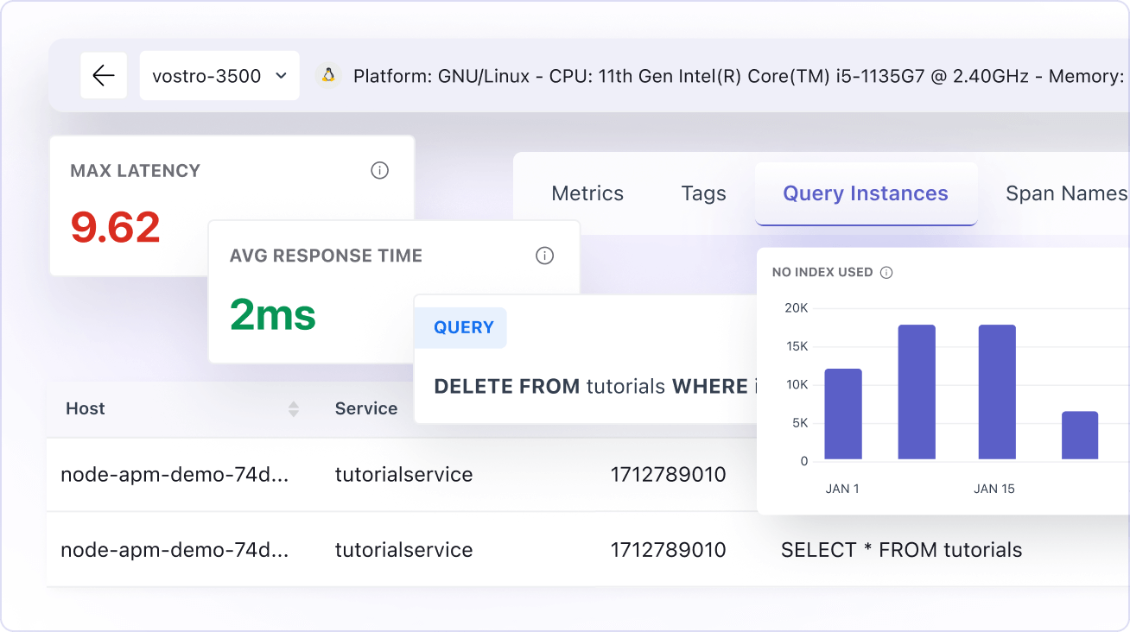Screen dimensions: 1130x632
Task: Select the Tags tab
Action: (x=702, y=193)
